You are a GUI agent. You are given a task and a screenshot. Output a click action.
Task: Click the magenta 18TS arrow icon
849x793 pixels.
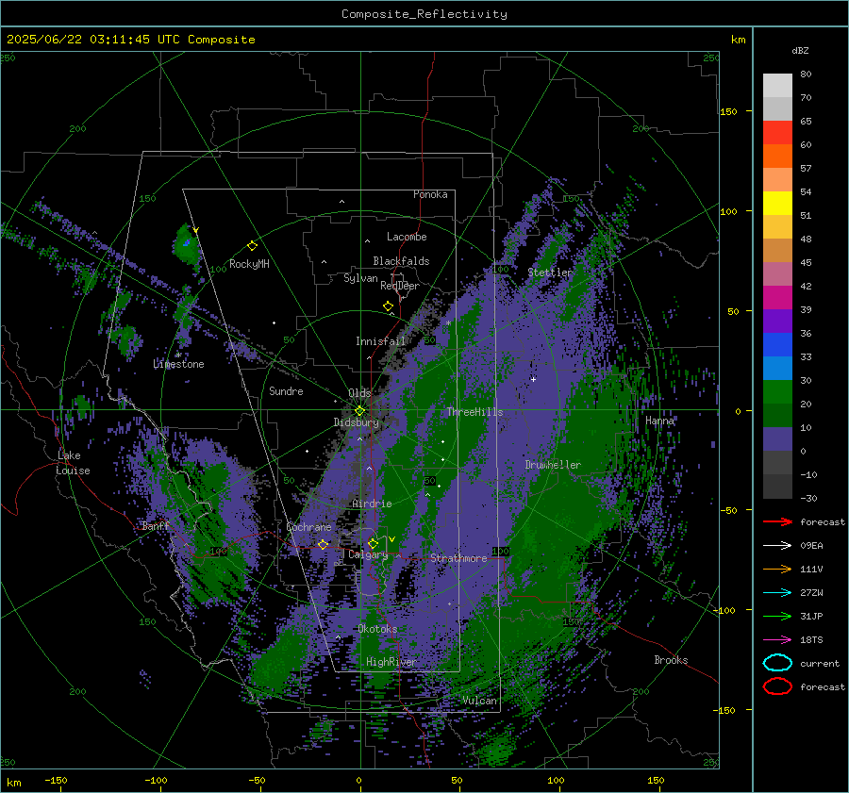point(777,640)
